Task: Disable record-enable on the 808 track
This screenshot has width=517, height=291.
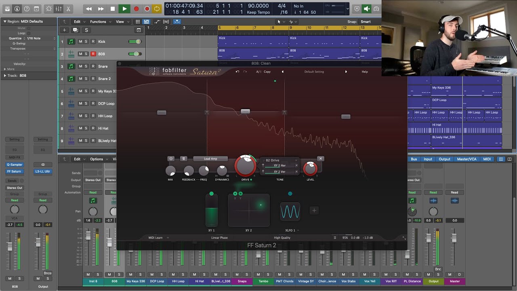Action: (x=93, y=54)
